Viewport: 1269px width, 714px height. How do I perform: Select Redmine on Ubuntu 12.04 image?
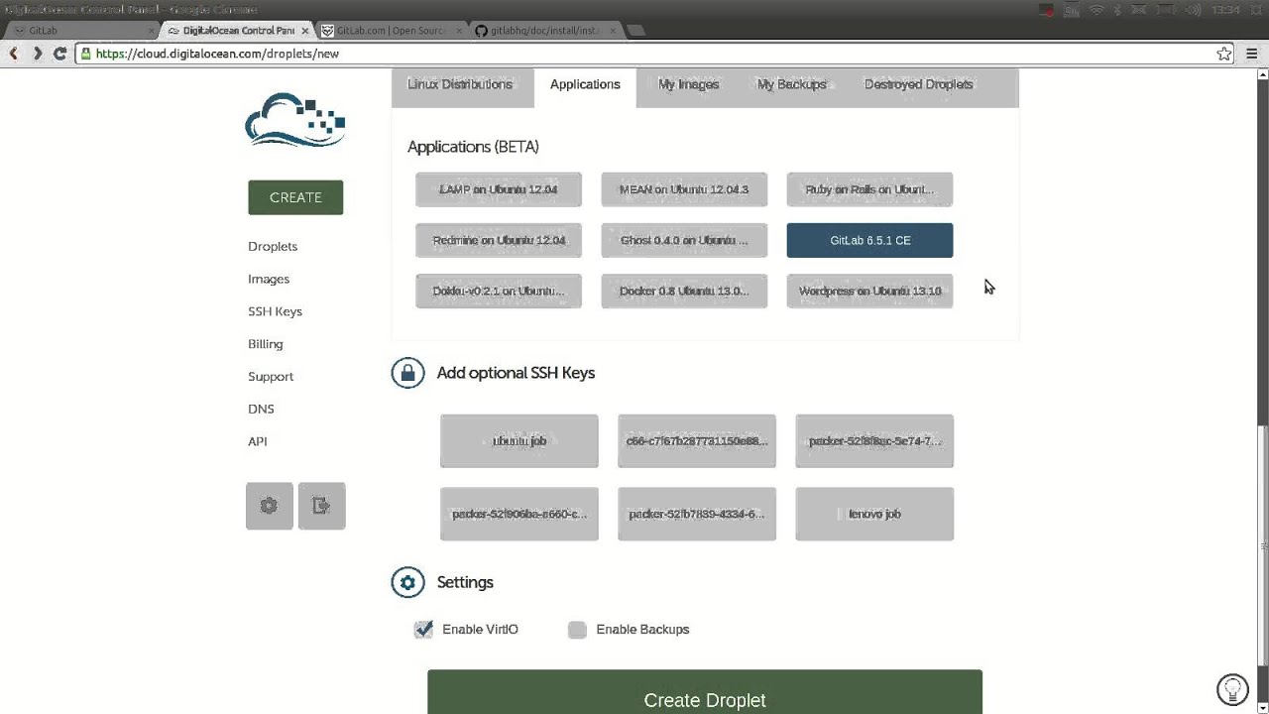(x=499, y=240)
